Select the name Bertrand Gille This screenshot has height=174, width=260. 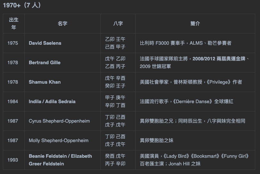tap(44, 63)
